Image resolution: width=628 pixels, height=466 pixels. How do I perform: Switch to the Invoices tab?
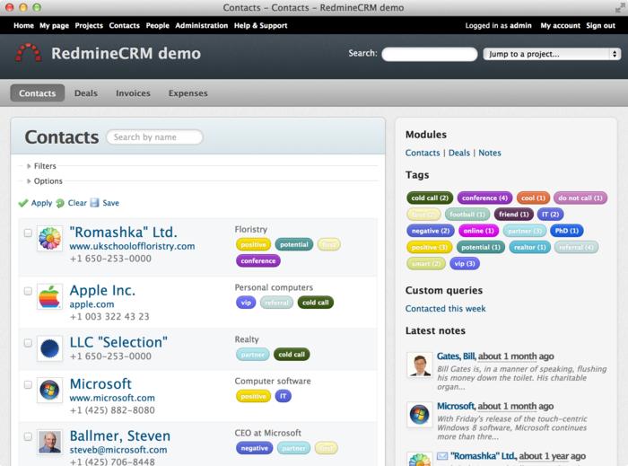coord(133,93)
